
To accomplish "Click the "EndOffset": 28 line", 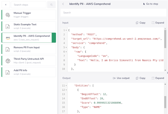I will (x=92, y=99).
